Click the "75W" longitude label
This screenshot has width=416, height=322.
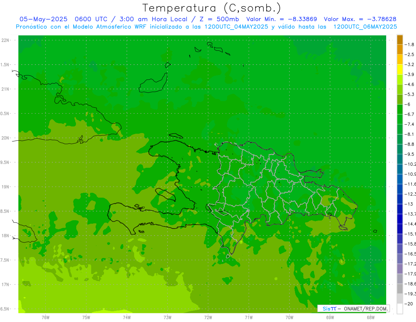tap(86, 317)
